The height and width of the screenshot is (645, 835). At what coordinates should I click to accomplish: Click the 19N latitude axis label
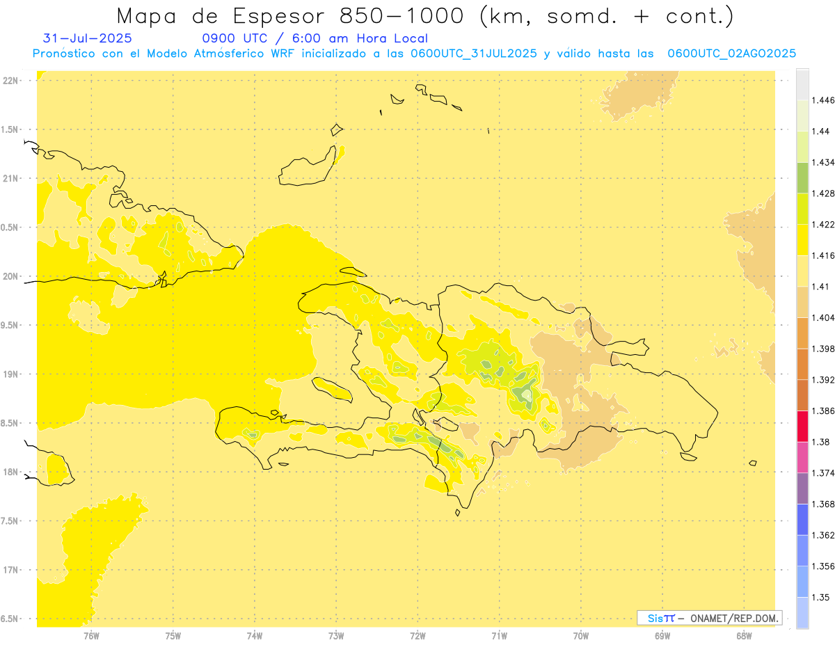(10, 374)
